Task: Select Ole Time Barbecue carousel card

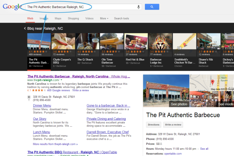Action: [112, 52]
